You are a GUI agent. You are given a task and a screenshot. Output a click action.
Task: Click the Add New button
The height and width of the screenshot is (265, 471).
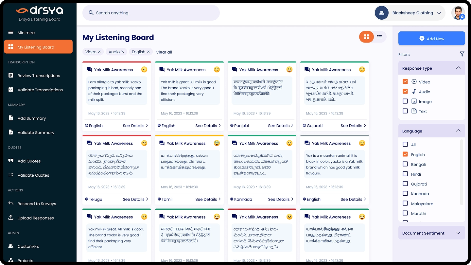coord(431,39)
